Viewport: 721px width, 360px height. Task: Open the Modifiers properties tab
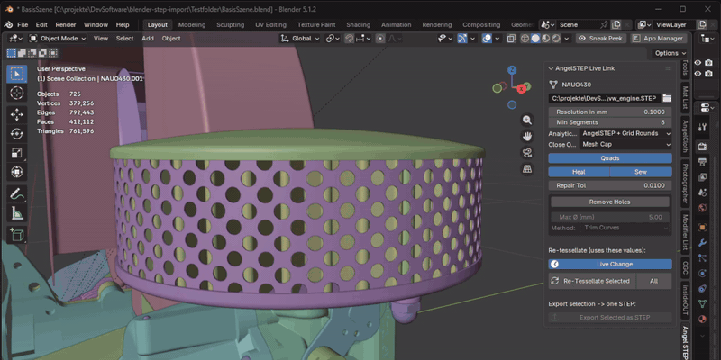click(702, 242)
